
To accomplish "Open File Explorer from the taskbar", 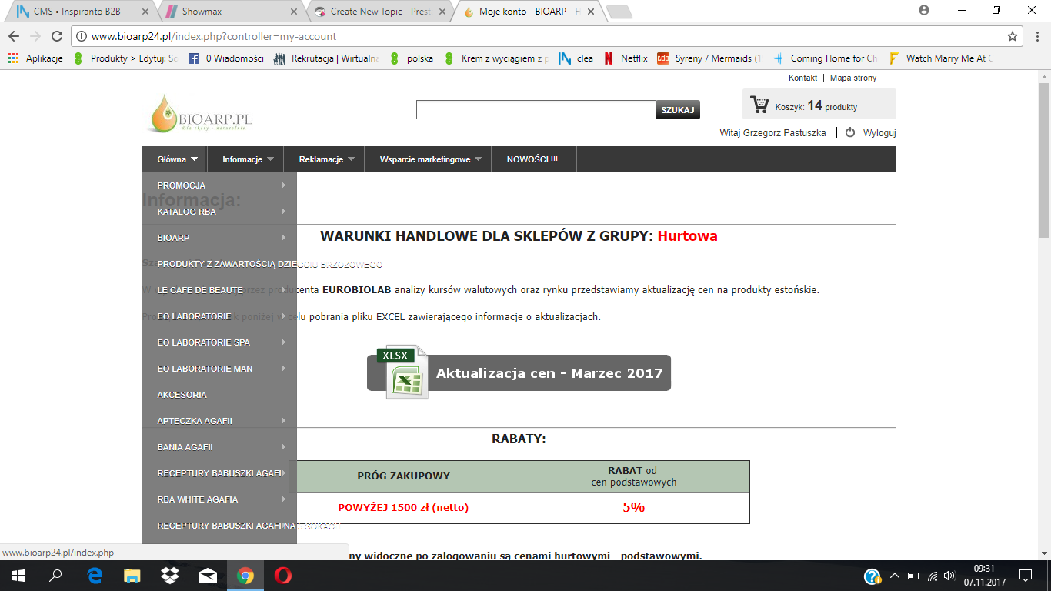I will [x=132, y=576].
